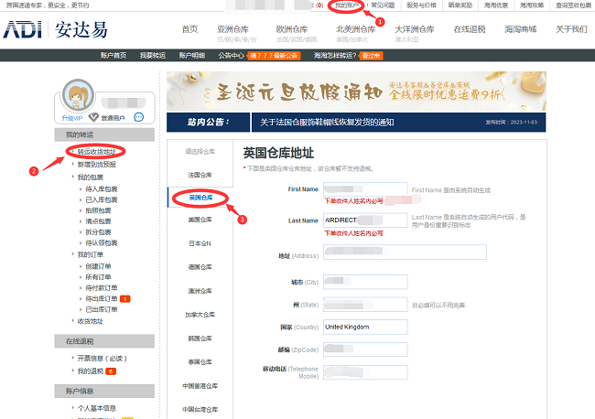The image size is (595, 419).
Task: Expand the 我的订单 tree section
Action: click(90, 254)
